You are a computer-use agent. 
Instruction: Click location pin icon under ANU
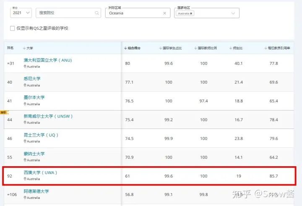(25, 66)
